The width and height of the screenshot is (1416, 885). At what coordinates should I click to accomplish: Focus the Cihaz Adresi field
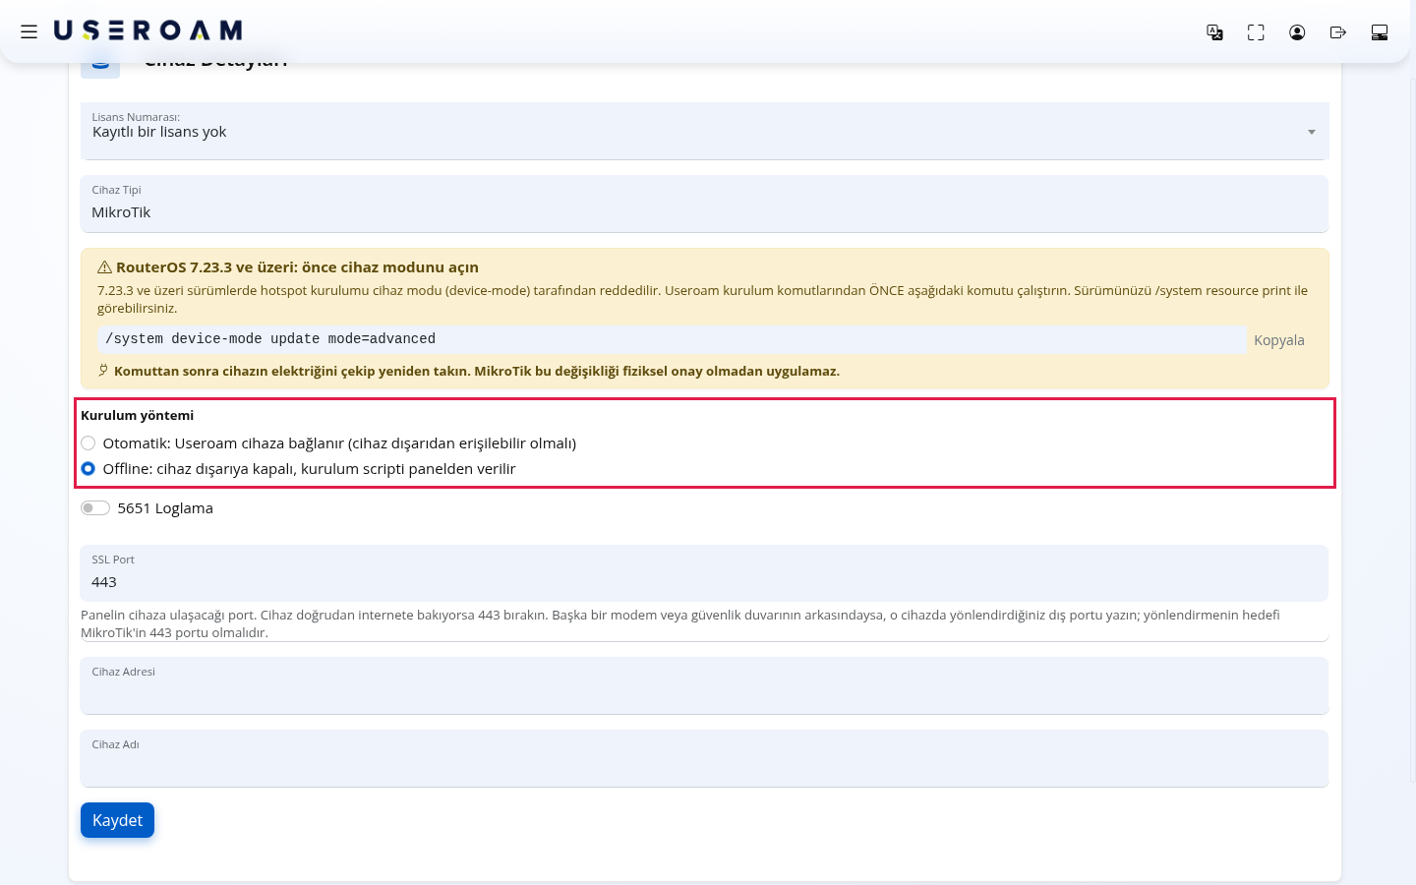click(x=704, y=685)
